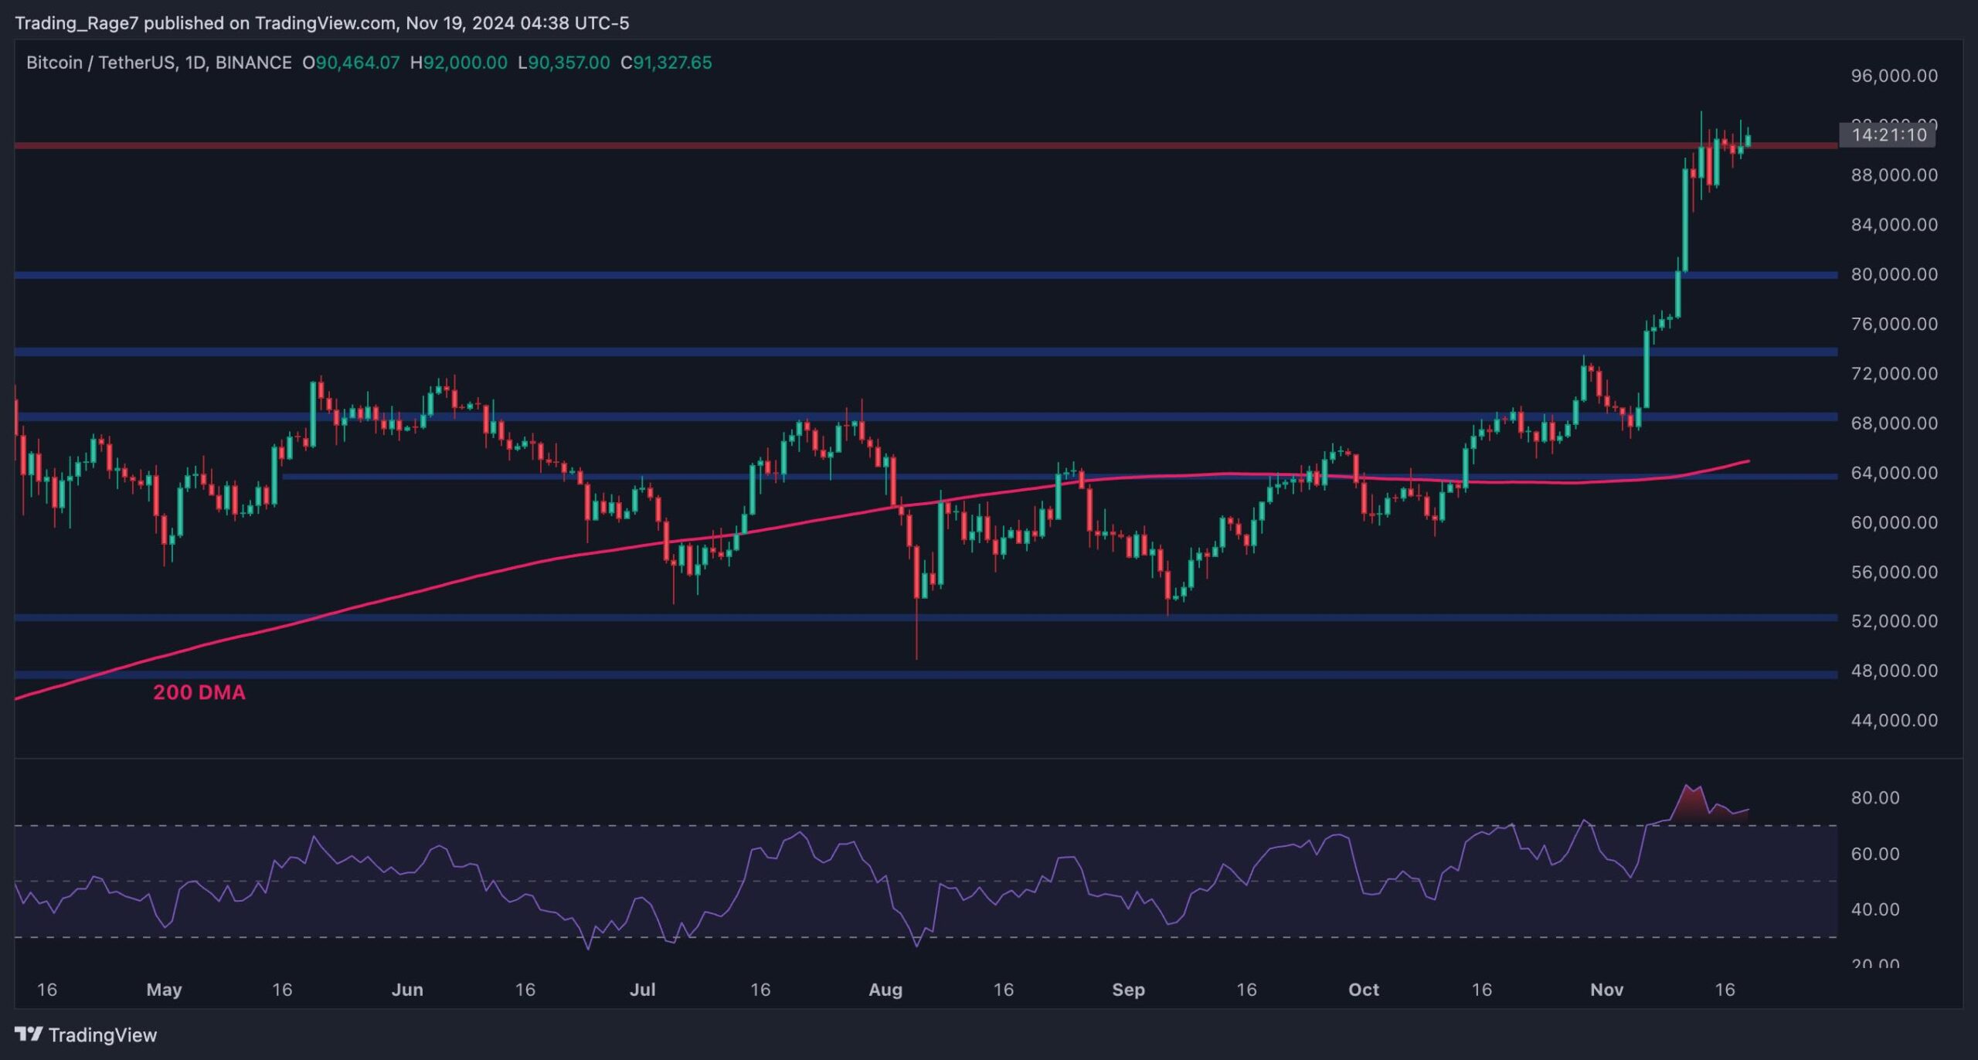Screen dimensions: 1978x1060
Task: Click the TradingView logo icon
Action: point(29,1034)
